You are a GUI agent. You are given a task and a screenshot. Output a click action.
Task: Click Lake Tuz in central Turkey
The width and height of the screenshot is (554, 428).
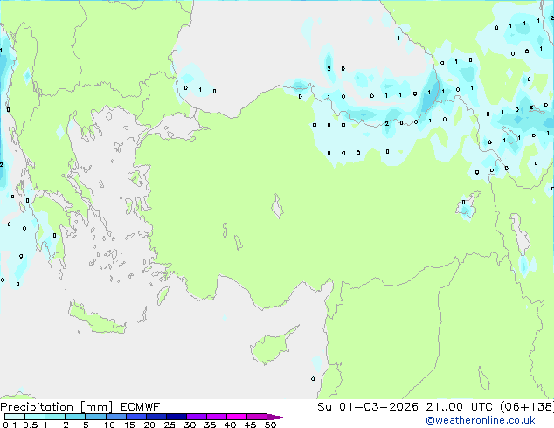click(x=277, y=206)
